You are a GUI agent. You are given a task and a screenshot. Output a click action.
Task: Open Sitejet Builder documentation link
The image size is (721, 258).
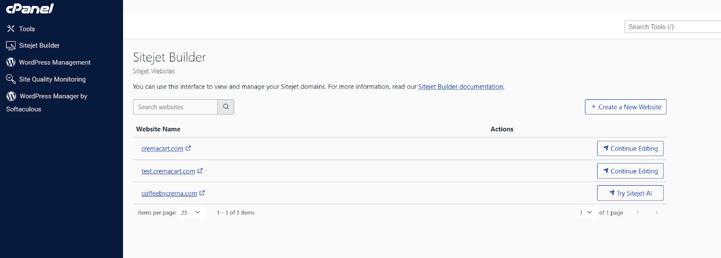click(x=461, y=87)
